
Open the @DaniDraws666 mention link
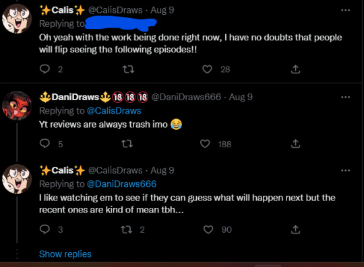pyautogui.click(x=121, y=184)
